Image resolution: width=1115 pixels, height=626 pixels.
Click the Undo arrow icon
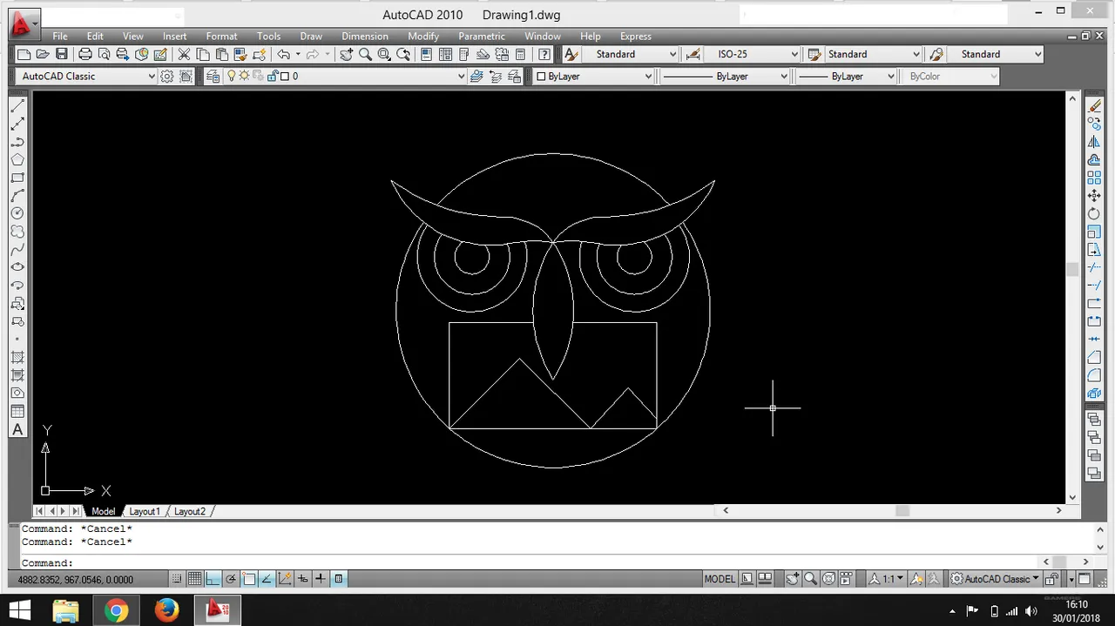pos(283,54)
